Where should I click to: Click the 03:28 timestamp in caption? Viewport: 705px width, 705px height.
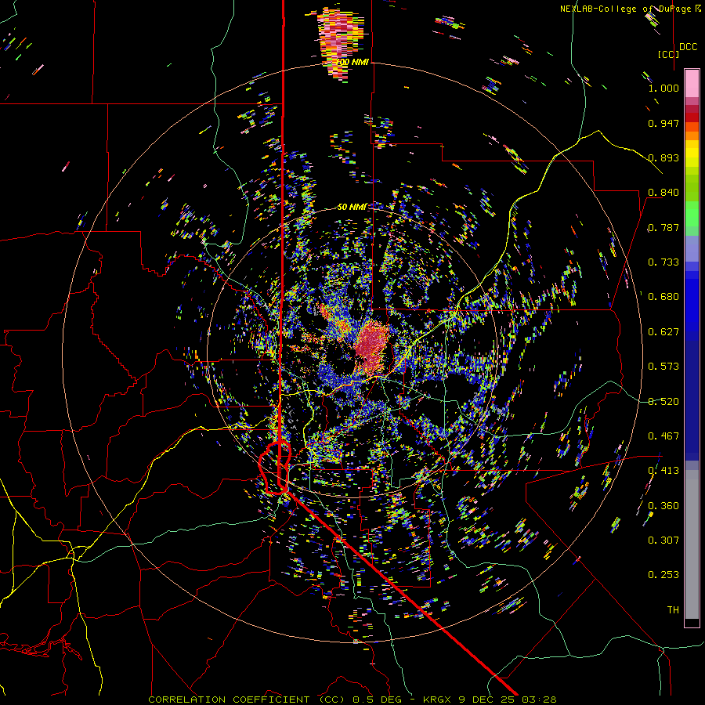(x=539, y=700)
